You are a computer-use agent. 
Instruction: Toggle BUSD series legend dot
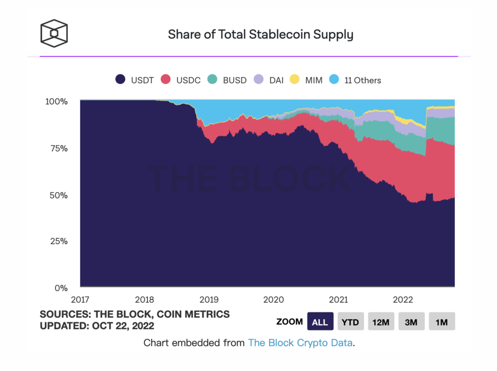pos(212,79)
